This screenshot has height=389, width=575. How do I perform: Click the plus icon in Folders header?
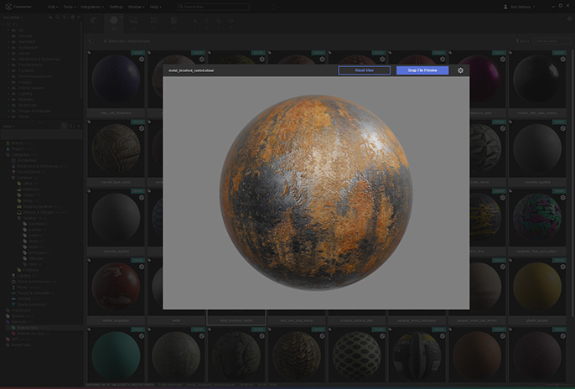(x=79, y=18)
